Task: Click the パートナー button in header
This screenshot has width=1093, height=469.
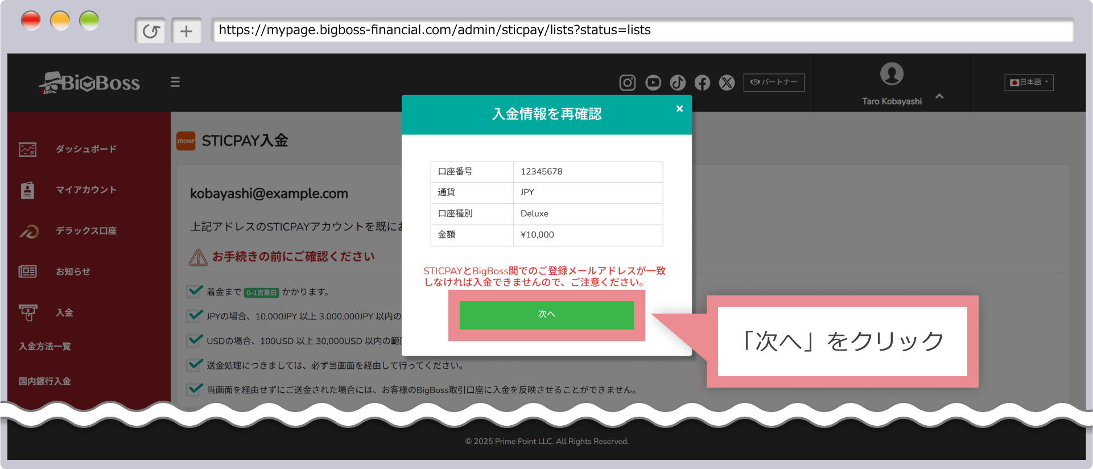Action: click(773, 83)
